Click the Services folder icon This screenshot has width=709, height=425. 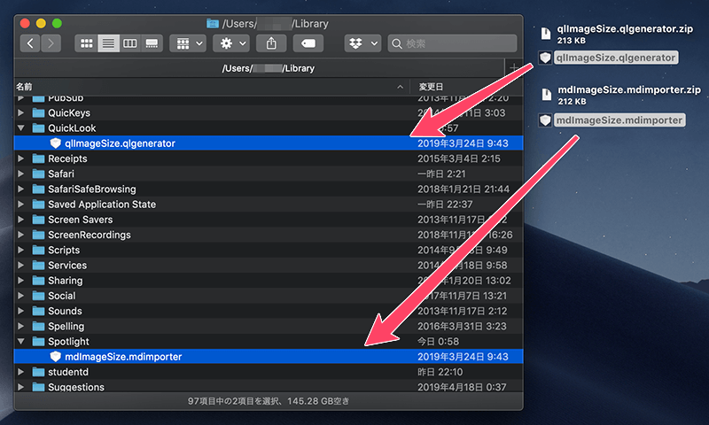[x=38, y=265]
